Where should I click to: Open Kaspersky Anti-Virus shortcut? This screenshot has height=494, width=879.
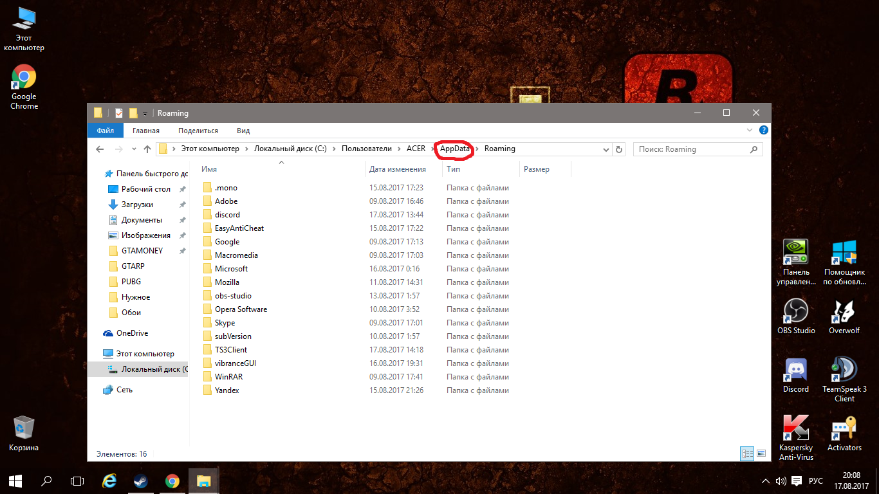click(795, 437)
